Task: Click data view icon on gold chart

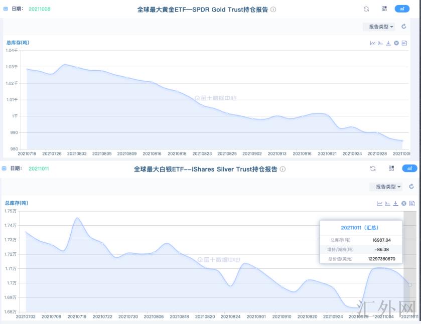Action: pyautogui.click(x=404, y=43)
